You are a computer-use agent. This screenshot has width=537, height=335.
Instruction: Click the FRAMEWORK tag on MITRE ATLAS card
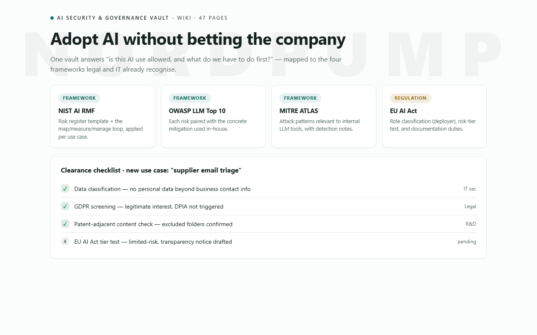(300, 98)
